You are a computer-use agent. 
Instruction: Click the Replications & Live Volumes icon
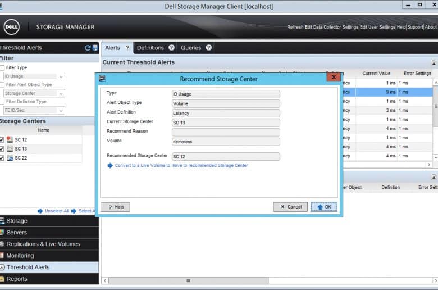coord(2,244)
